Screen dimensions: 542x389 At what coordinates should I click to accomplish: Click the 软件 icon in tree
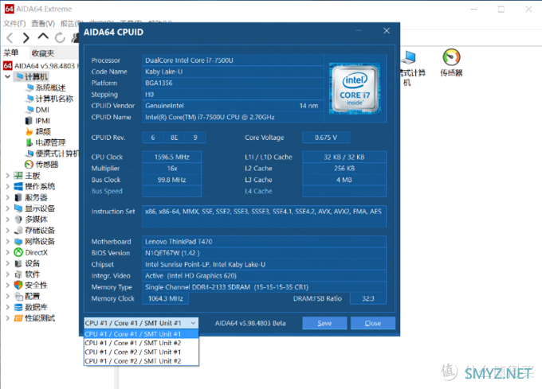tap(18, 274)
